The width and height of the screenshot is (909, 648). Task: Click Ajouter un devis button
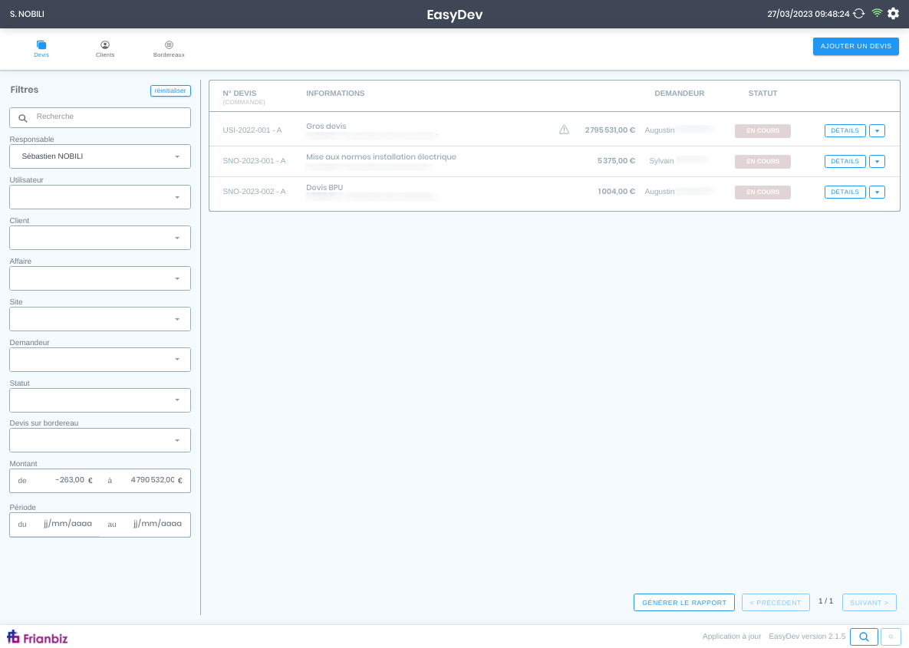[x=855, y=46]
